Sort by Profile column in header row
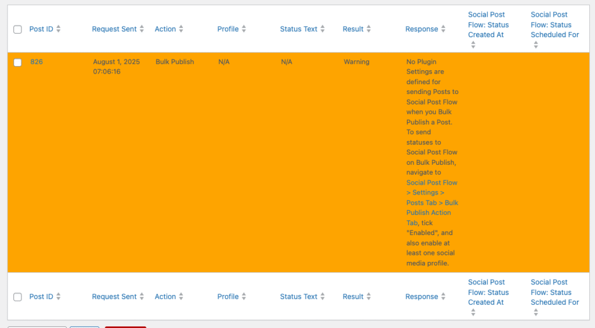The image size is (595, 328). (x=228, y=29)
